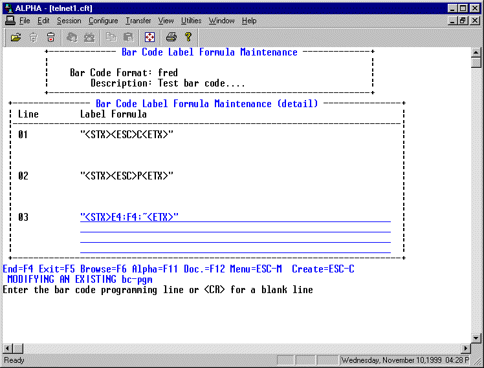Open the Transfer menu
This screenshot has height=368, width=484.
[x=138, y=21]
